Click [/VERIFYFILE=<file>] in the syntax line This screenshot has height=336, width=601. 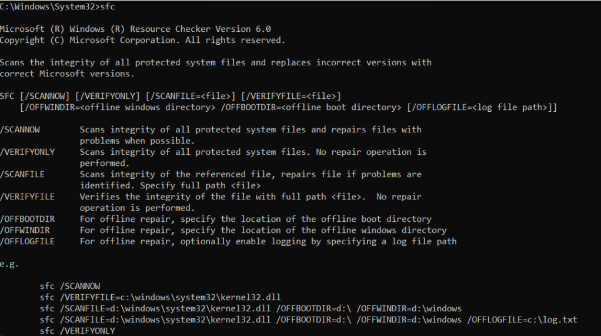[x=292, y=96]
